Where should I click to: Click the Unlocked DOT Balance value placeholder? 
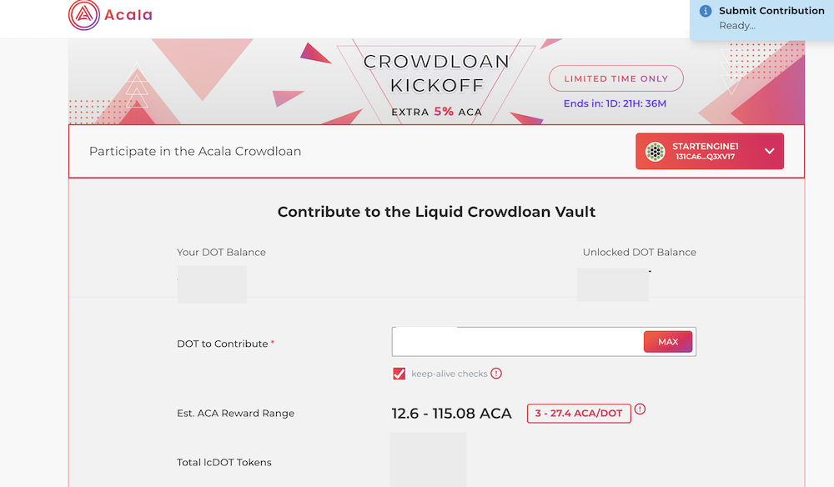click(x=613, y=284)
